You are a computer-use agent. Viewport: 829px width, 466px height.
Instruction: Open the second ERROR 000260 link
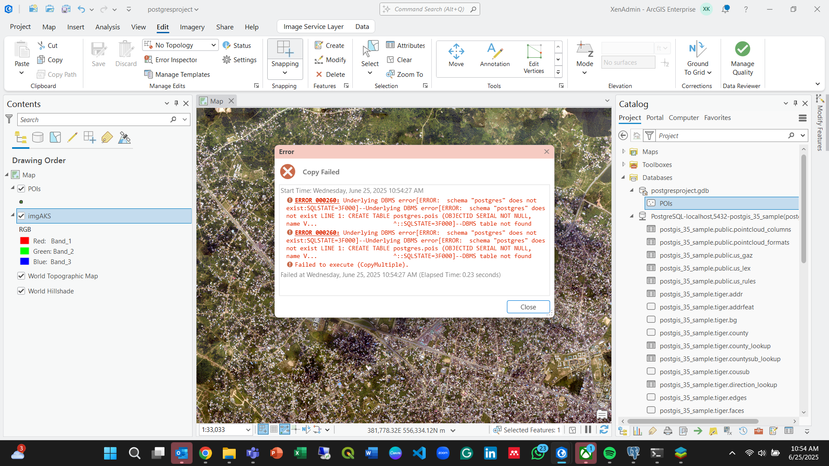pos(317,233)
